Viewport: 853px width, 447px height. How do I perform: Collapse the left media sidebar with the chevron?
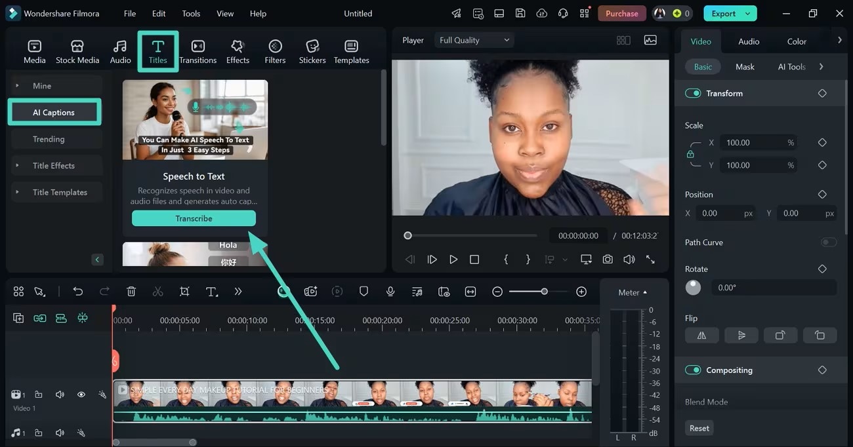97,260
